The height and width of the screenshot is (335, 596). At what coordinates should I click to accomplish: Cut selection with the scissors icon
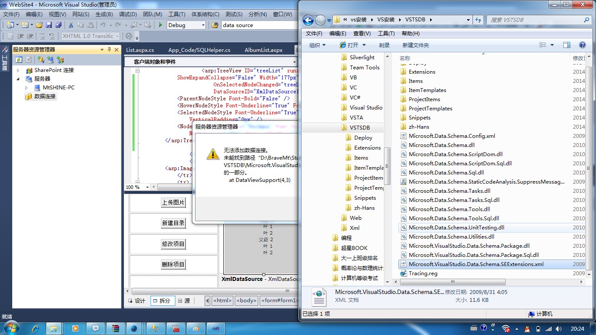coord(72,25)
